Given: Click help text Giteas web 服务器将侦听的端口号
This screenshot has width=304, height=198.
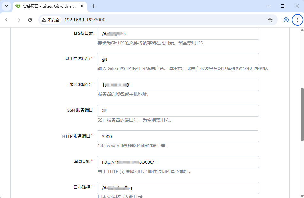Looking at the screenshot, I should (x=133, y=146).
